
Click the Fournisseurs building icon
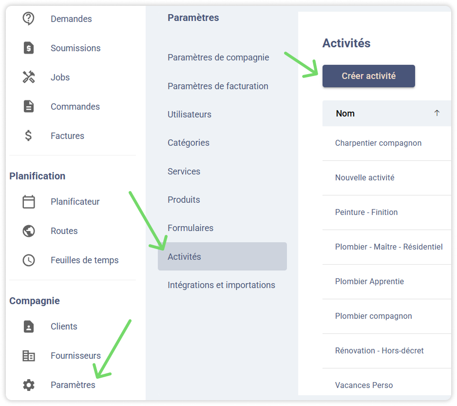[x=29, y=356]
